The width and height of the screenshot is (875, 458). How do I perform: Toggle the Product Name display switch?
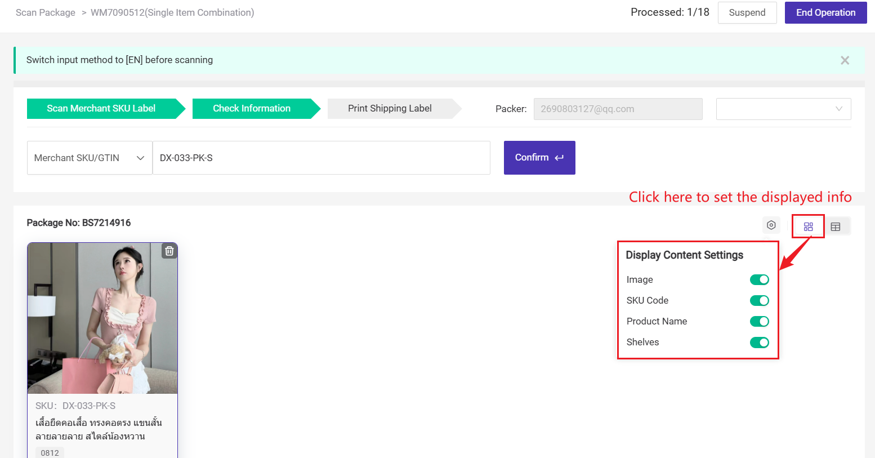(x=759, y=322)
